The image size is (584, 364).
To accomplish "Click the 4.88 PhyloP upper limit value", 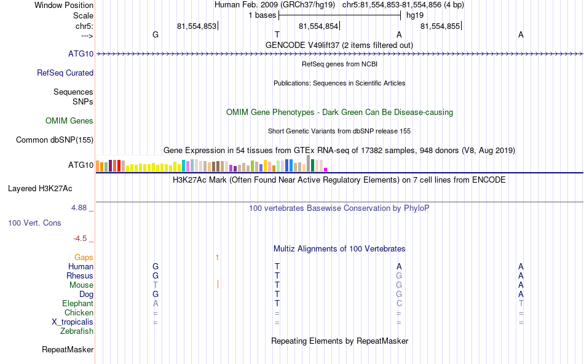I will pyautogui.click(x=79, y=208).
